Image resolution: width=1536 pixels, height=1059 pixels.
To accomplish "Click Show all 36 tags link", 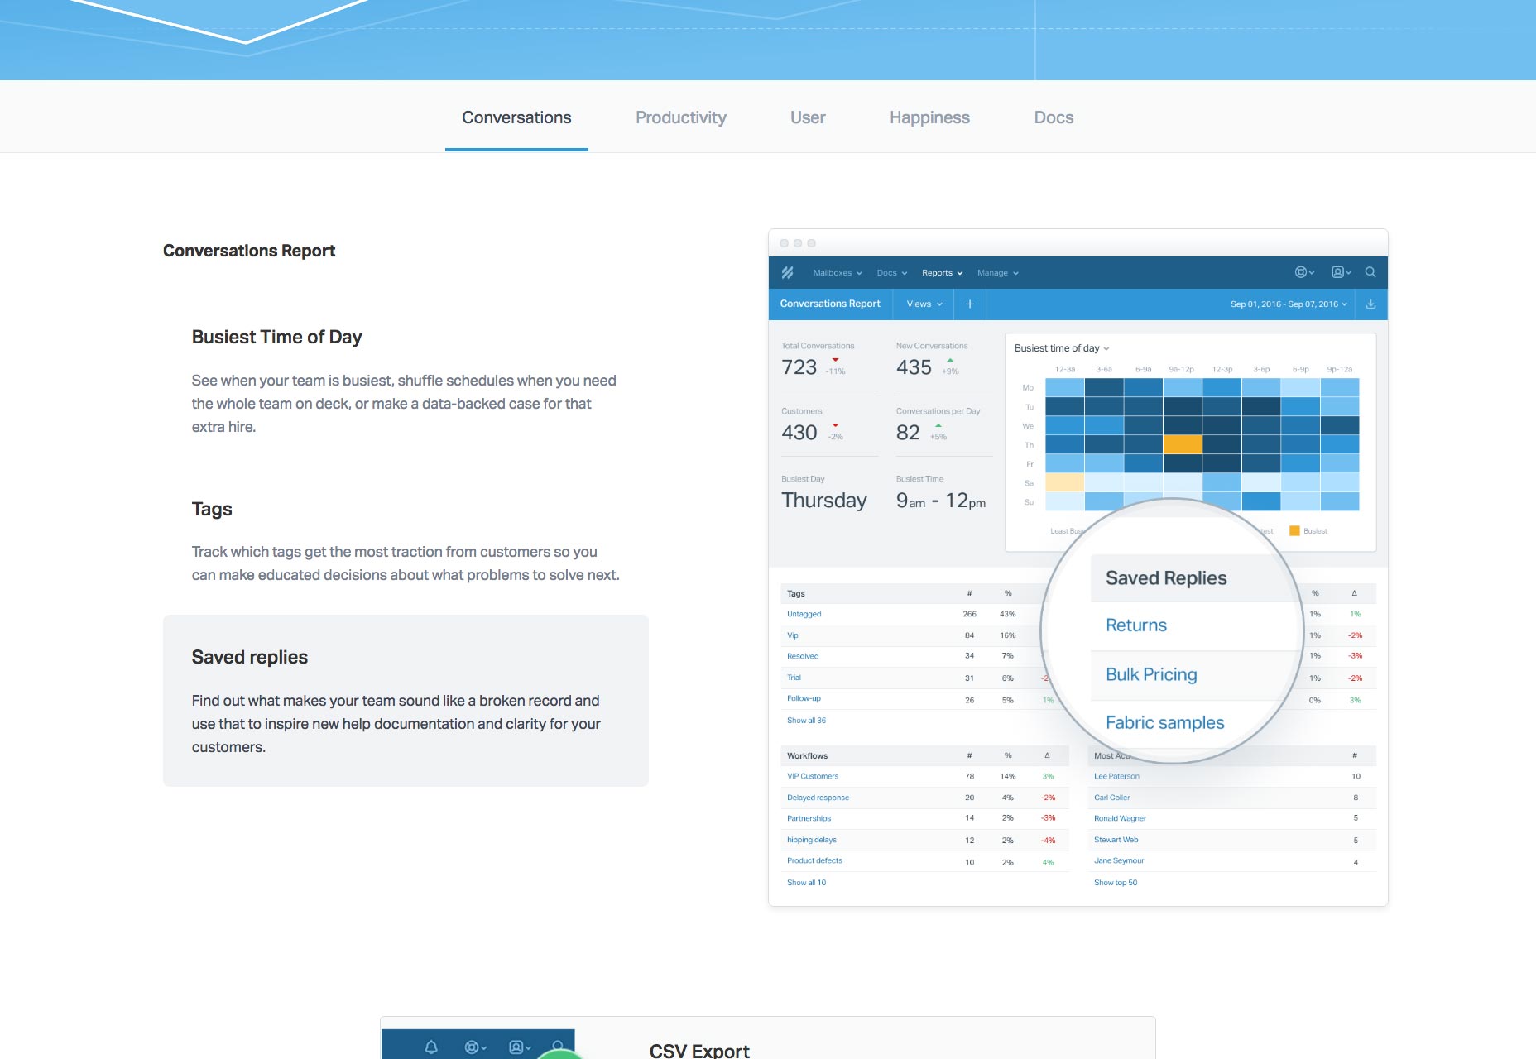I will pyautogui.click(x=806, y=721).
